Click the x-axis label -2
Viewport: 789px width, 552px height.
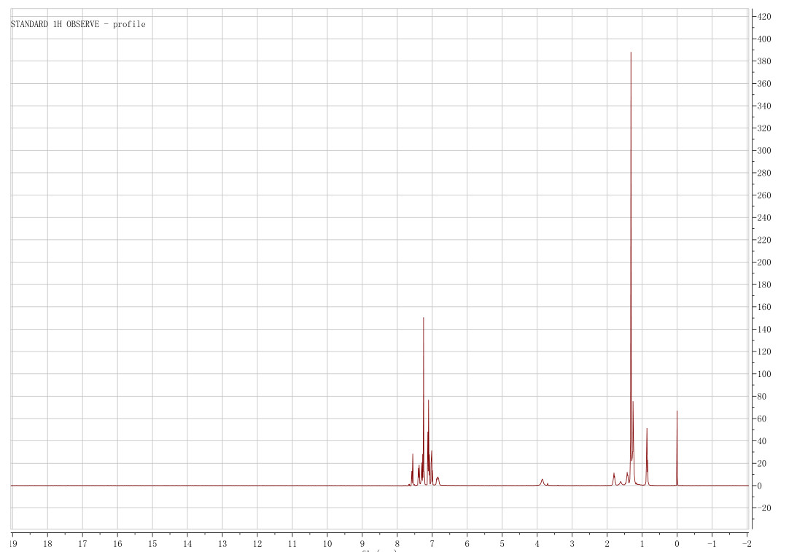[746, 543]
